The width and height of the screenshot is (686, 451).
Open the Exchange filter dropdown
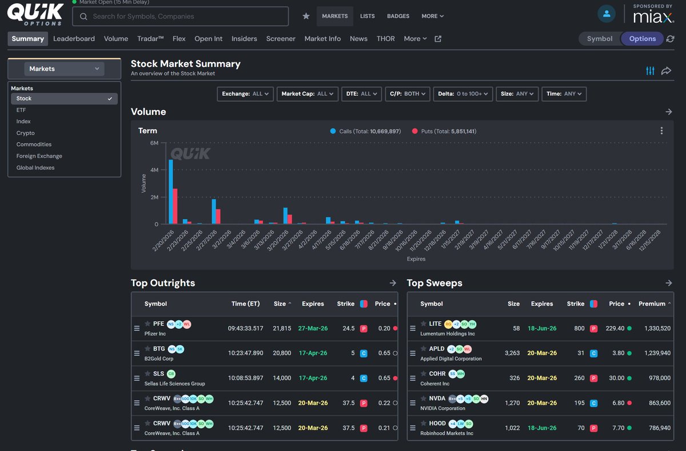[x=246, y=94]
